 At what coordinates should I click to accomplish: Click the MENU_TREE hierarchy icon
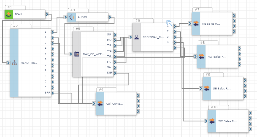(x=14, y=62)
